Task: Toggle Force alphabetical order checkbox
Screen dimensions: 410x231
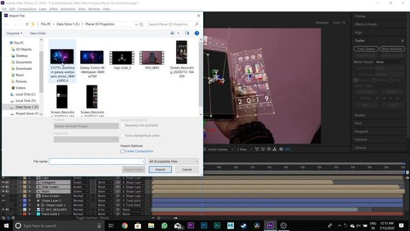Action: [122, 135]
